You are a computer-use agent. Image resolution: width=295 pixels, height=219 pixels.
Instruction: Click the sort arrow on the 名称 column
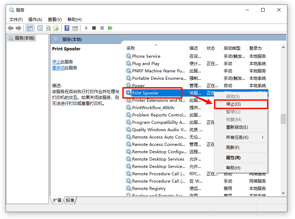coord(156,45)
